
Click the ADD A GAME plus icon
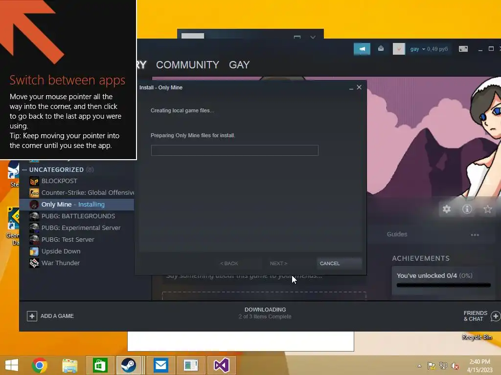tap(32, 316)
